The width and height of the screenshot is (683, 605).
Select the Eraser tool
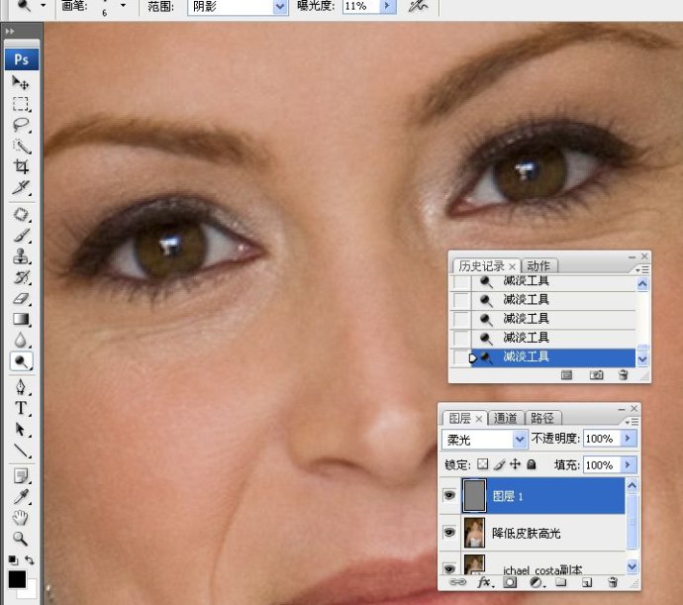click(20, 298)
